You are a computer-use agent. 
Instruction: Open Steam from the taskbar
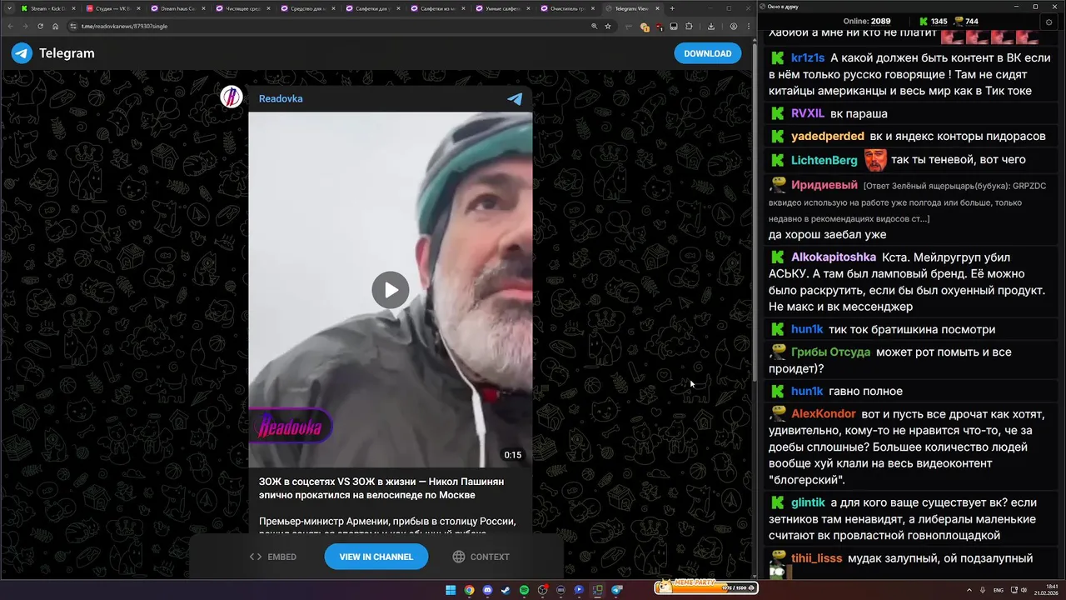(x=506, y=590)
